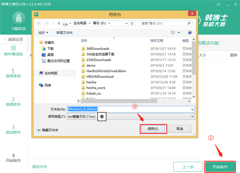
Task: Open the 组织 dropdown menu
Action: tap(43, 32)
